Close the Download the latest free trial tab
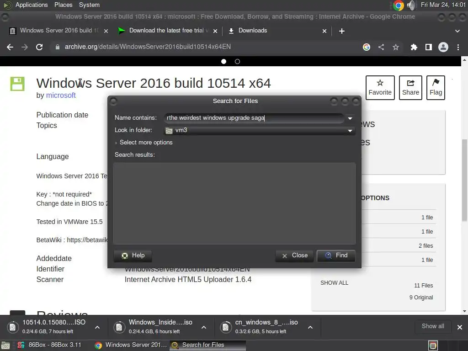Screen dimensions: 468x351 [215, 31]
